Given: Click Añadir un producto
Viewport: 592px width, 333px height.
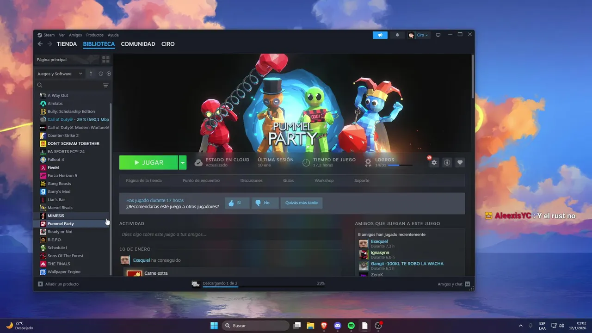Looking at the screenshot, I should pos(58,284).
